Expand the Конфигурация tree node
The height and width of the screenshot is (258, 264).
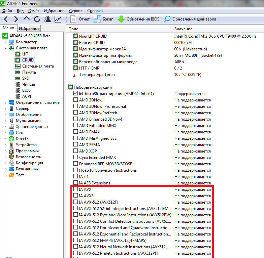point(5,163)
